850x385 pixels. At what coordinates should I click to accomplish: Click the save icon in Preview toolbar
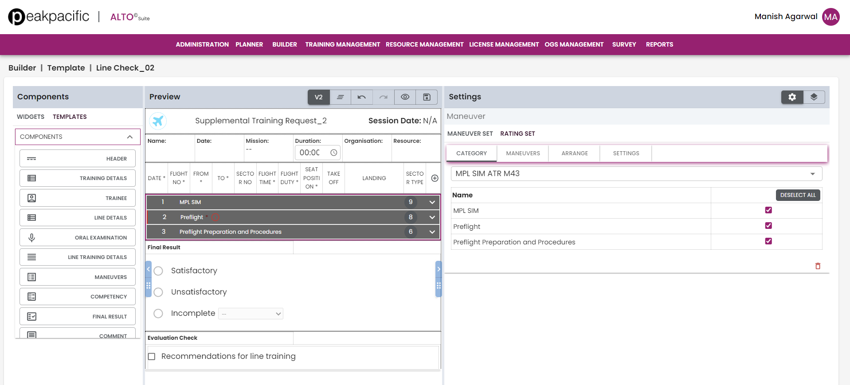427,97
